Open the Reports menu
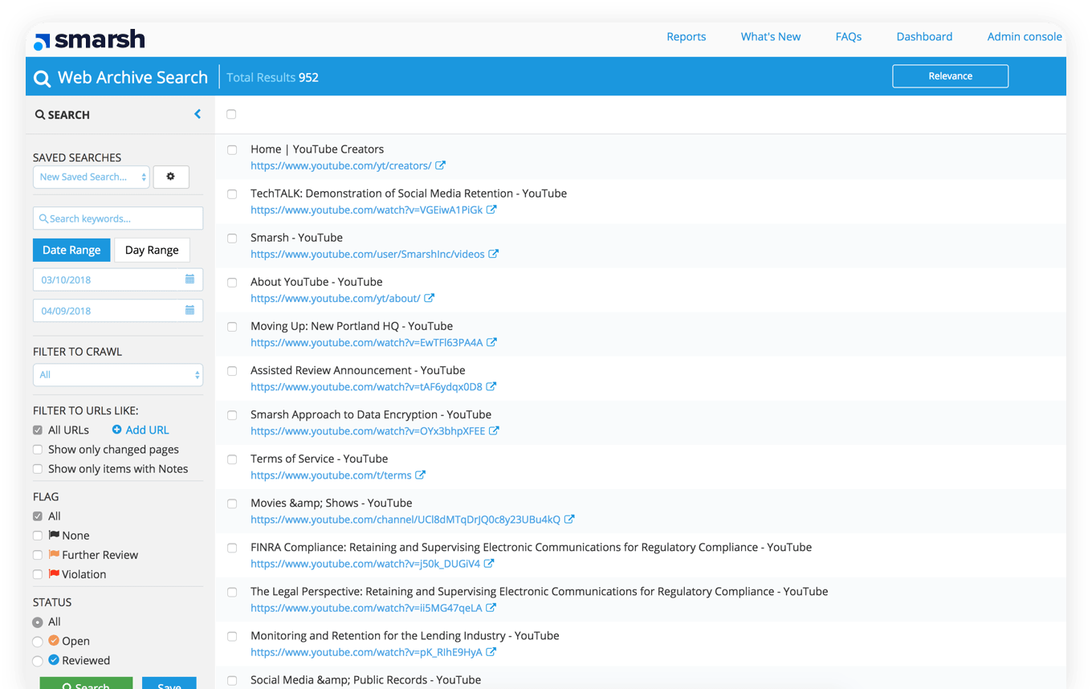 687,36
